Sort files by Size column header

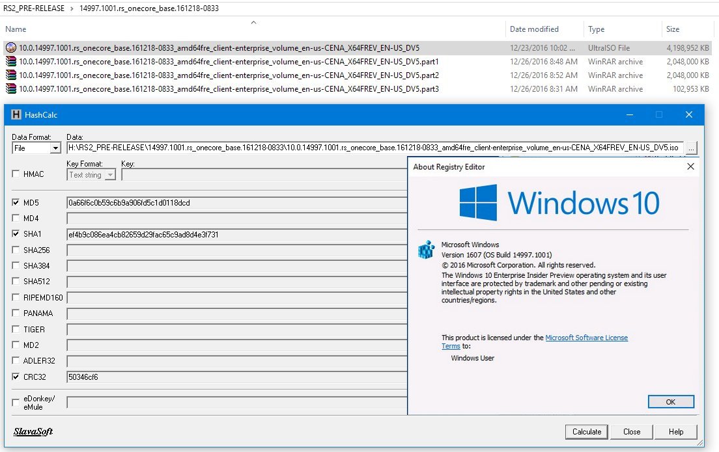673,29
